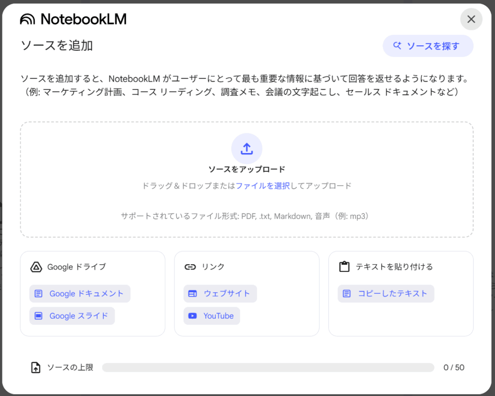This screenshot has width=495, height=396.
Task: Click the YouTube play icon
Action: point(192,316)
